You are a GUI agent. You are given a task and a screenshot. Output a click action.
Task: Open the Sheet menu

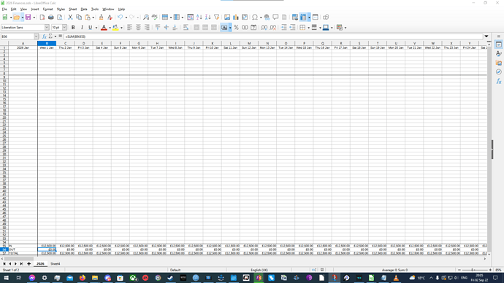click(72, 9)
